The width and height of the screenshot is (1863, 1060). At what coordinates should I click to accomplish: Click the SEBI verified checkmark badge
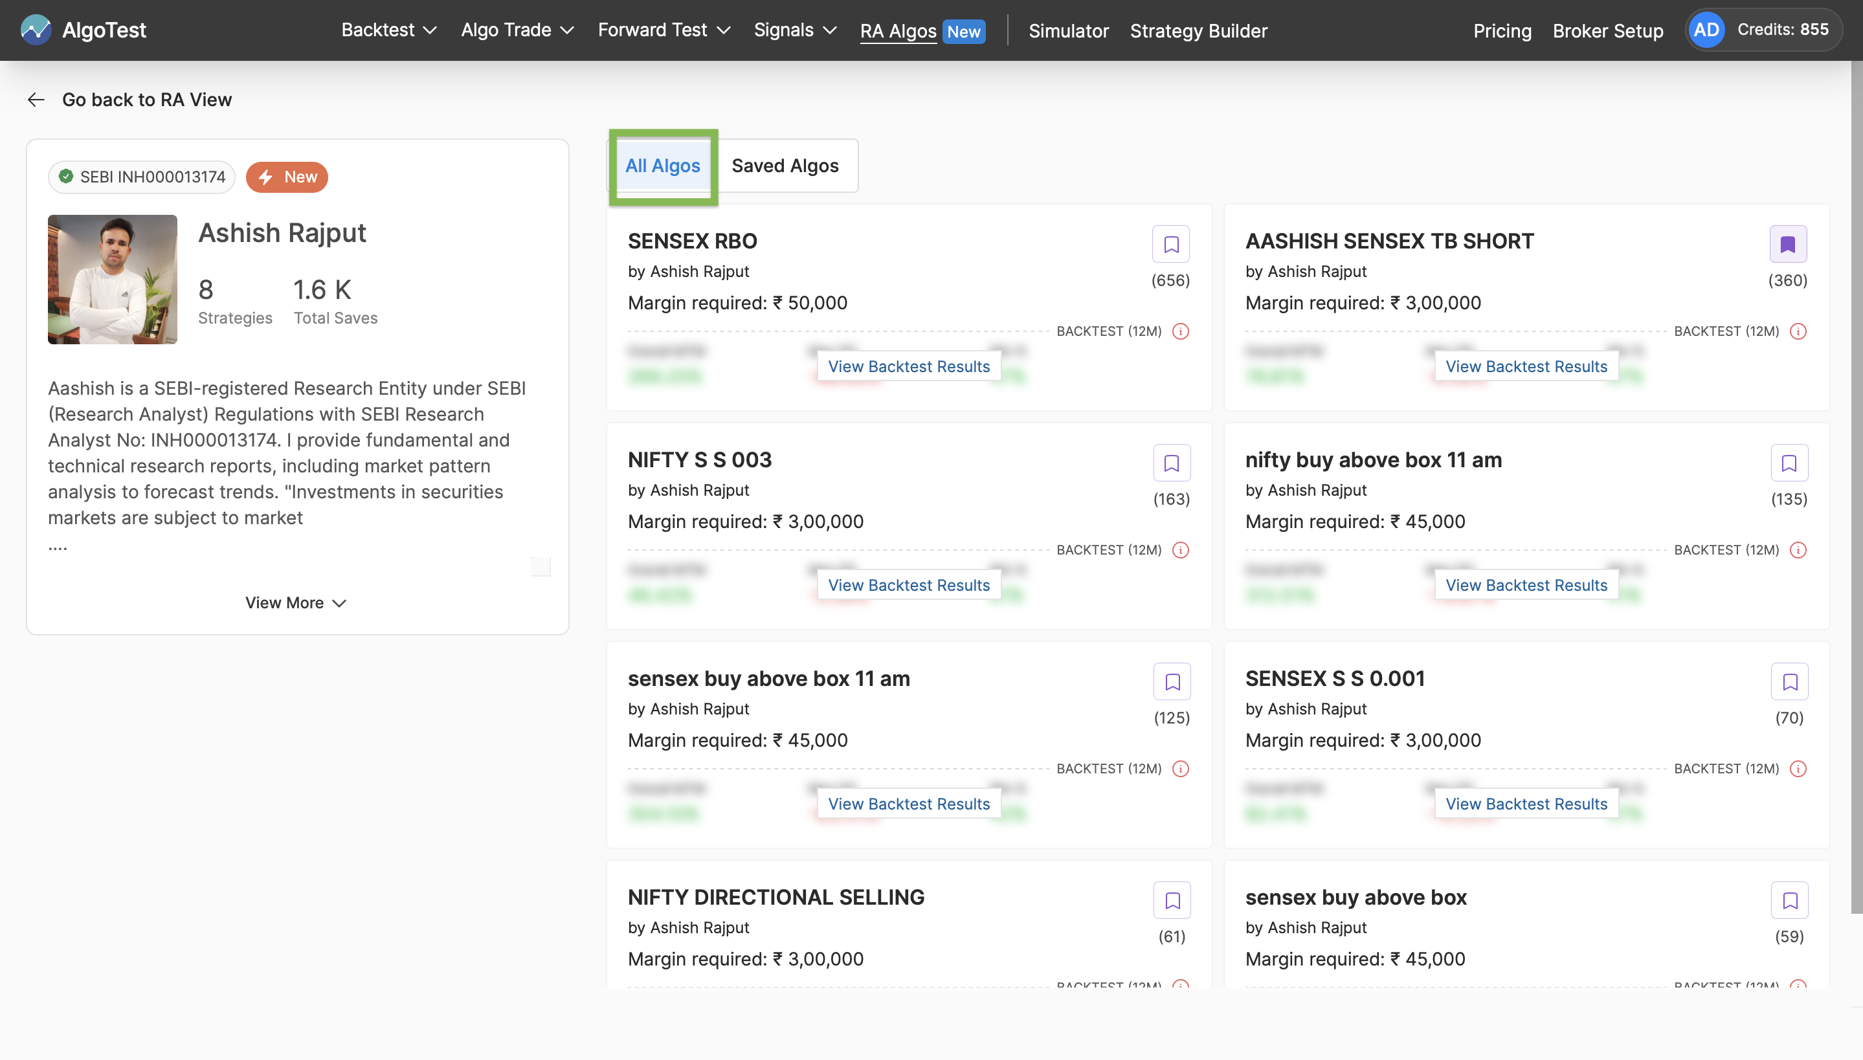click(65, 177)
